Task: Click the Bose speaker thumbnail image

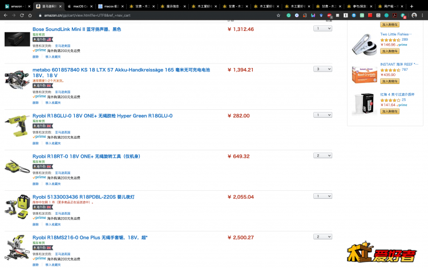Action: (x=17, y=39)
